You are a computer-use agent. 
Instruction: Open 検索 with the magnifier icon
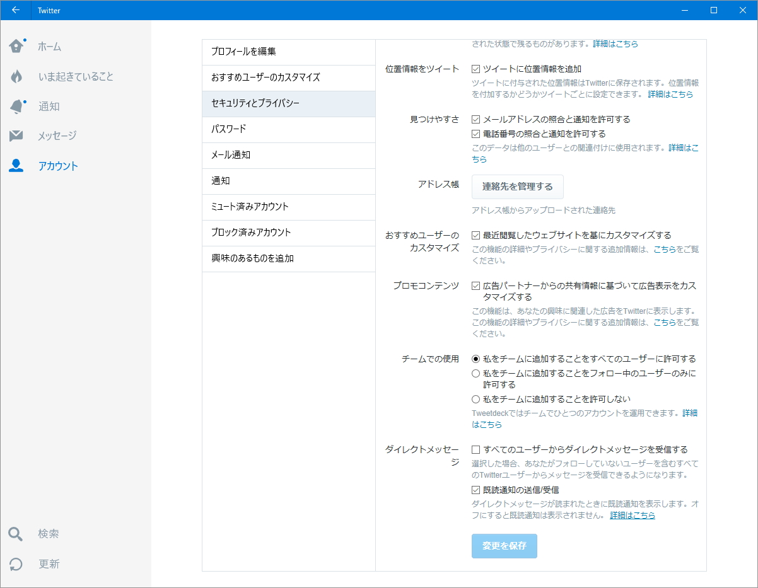click(x=16, y=534)
